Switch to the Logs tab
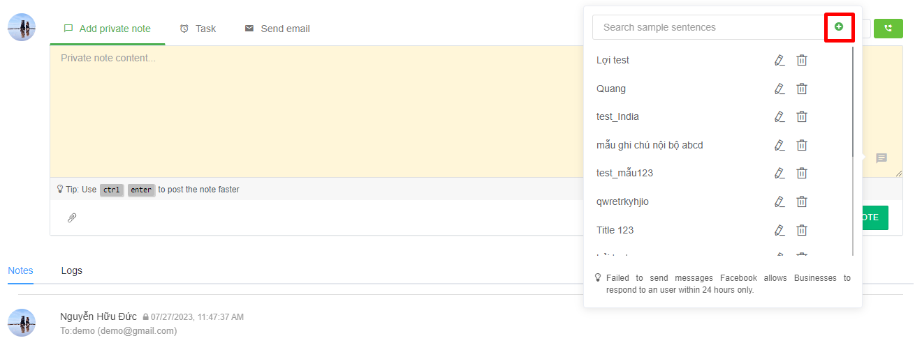915x352 pixels. (x=71, y=270)
